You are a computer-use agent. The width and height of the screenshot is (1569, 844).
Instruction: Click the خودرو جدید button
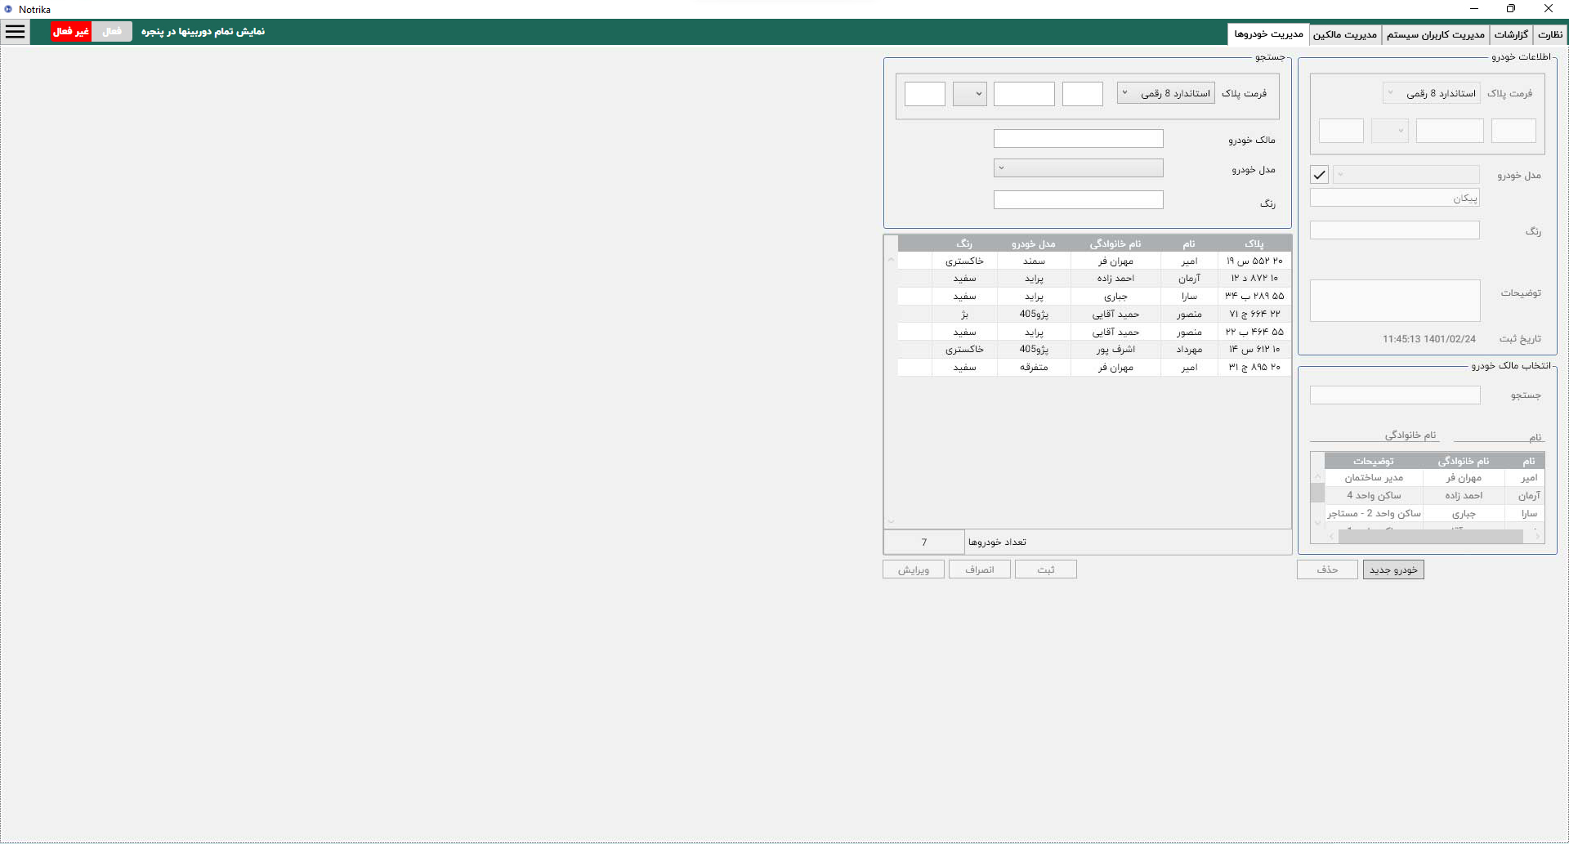(1393, 569)
